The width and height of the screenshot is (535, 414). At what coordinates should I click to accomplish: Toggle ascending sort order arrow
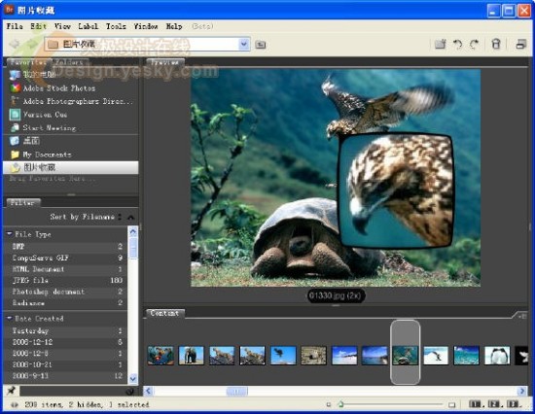130,217
